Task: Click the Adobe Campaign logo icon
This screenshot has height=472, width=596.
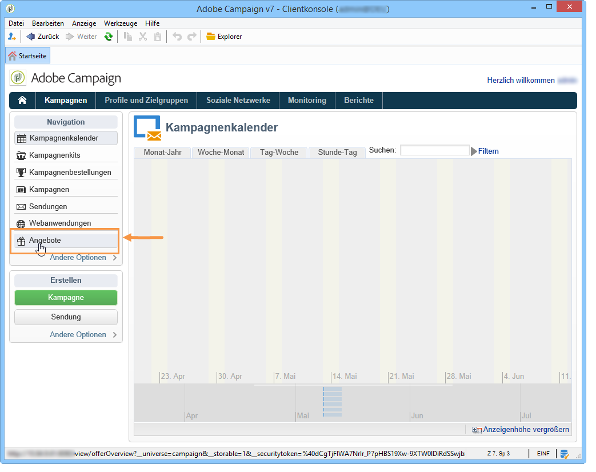Action: point(18,78)
